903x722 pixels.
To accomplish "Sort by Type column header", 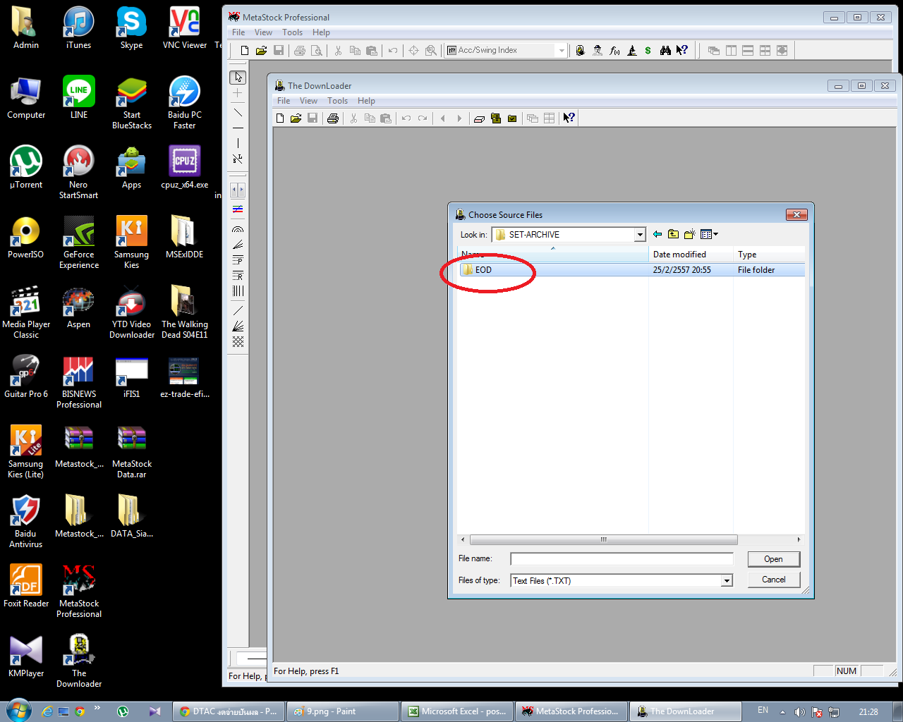I will pos(768,255).
